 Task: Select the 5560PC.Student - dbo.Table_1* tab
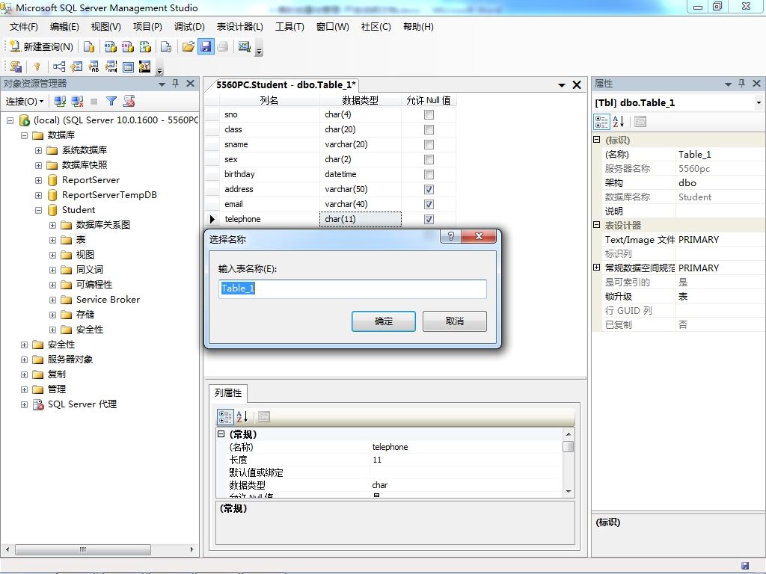[286, 85]
